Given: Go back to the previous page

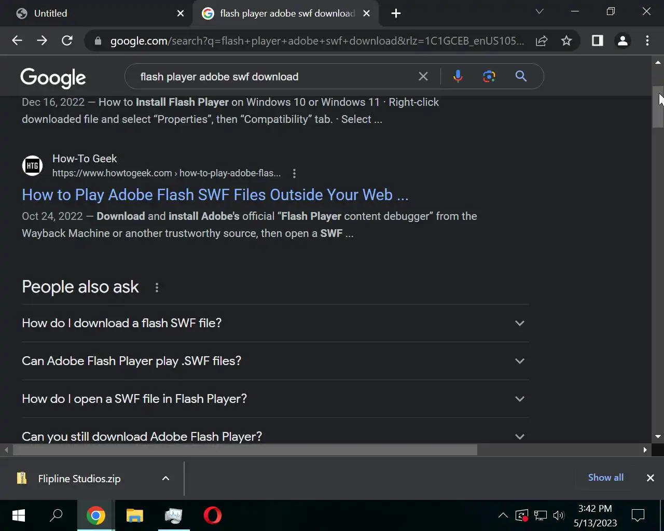Looking at the screenshot, I should click(x=17, y=40).
